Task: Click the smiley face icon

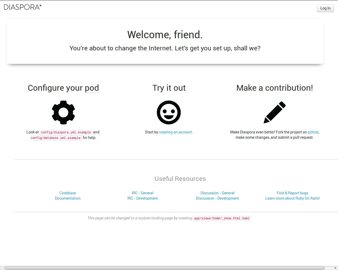Action: [x=169, y=112]
